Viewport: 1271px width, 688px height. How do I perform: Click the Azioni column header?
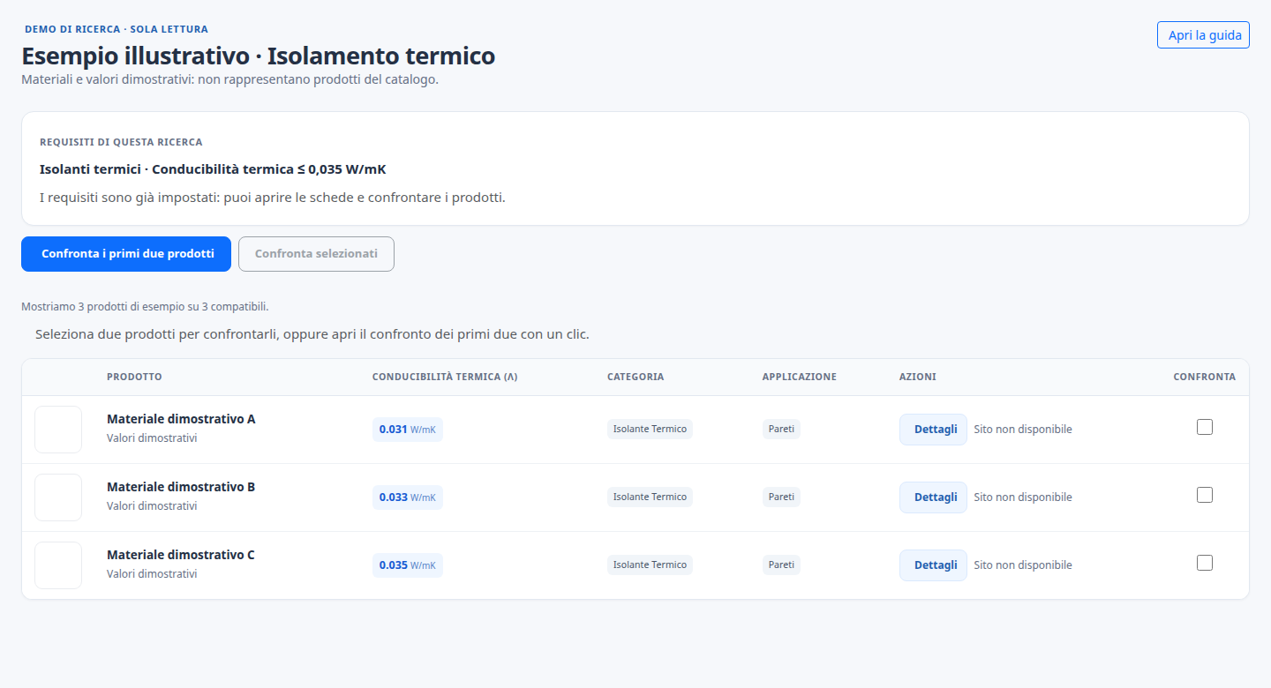[918, 377]
